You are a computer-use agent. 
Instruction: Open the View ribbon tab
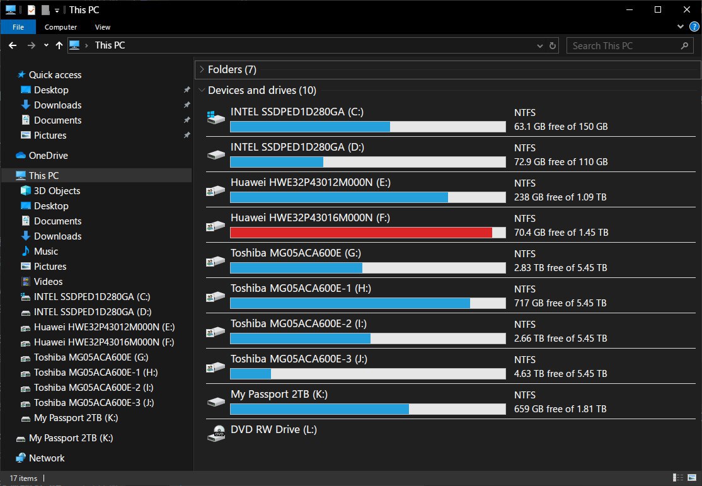point(102,27)
